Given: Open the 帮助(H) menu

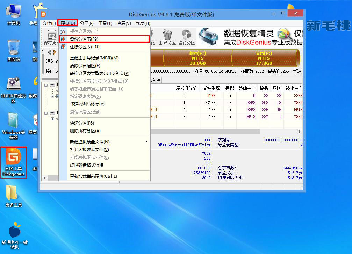Looking at the screenshot, I should tap(143, 23).
